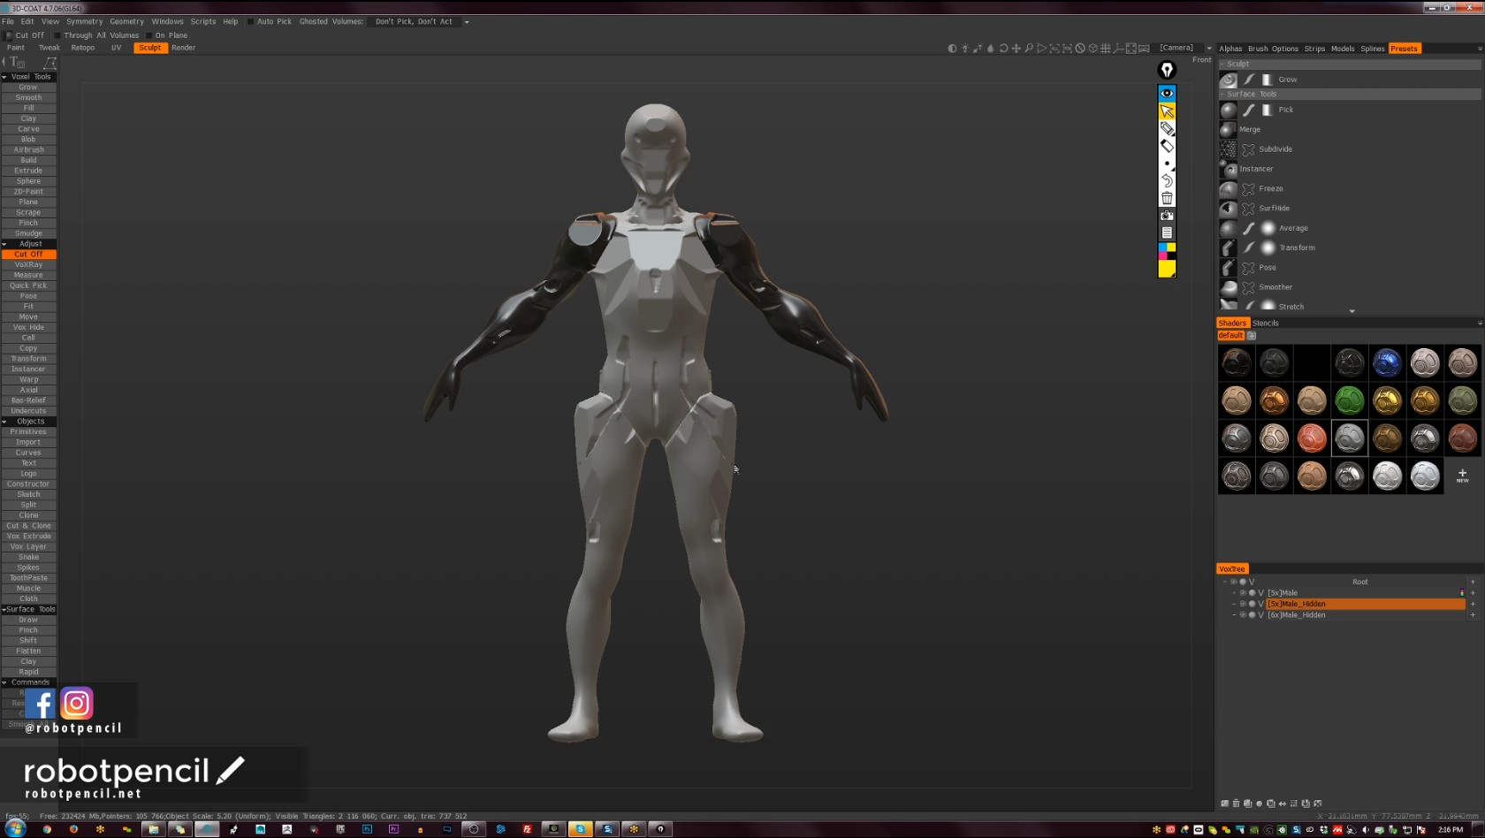
Task: Click the camera snapshot icon in floating toolbar
Action: (x=1167, y=216)
